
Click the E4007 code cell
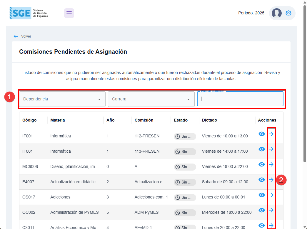pos(28,182)
